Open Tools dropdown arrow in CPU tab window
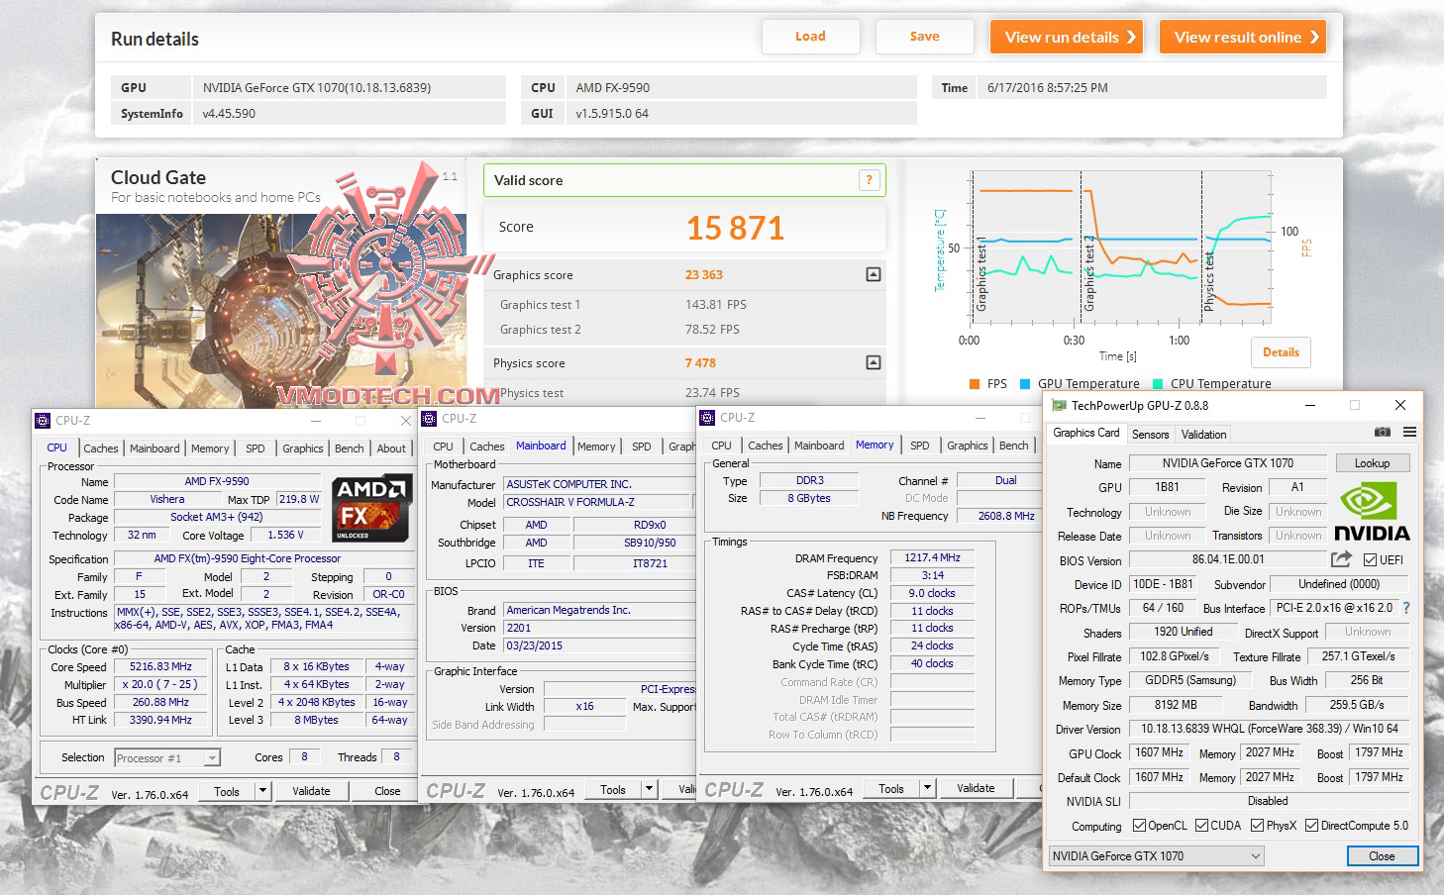1444x895 pixels. (x=263, y=791)
